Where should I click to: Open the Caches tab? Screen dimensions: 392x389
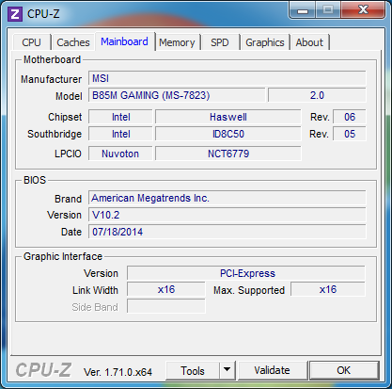pyautogui.click(x=73, y=42)
